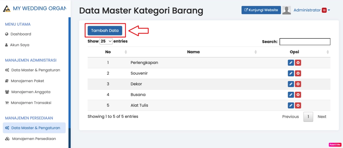Click the red delete icon for Busana
Image resolution: width=343 pixels, height=148 pixels.
tap(298, 95)
